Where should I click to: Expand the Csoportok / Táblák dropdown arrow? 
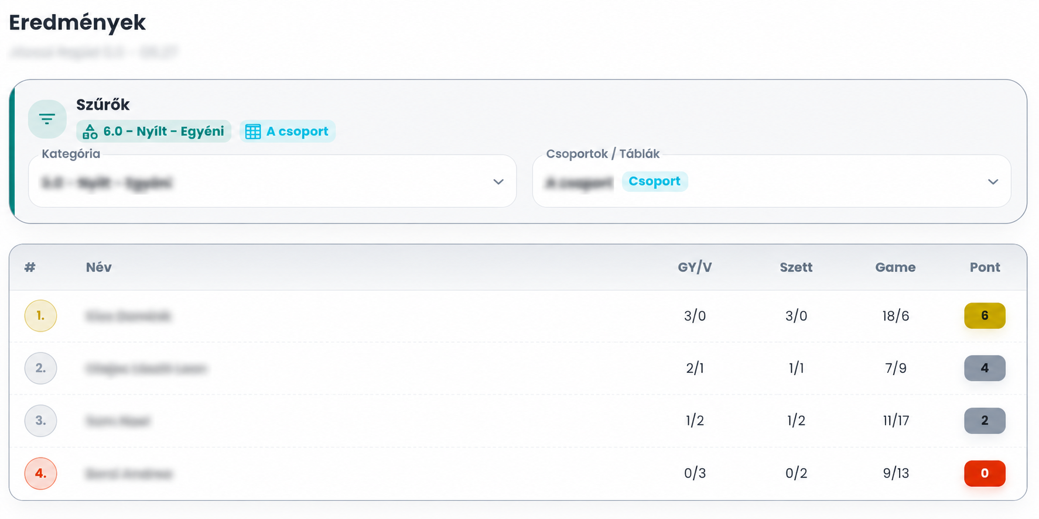click(993, 181)
